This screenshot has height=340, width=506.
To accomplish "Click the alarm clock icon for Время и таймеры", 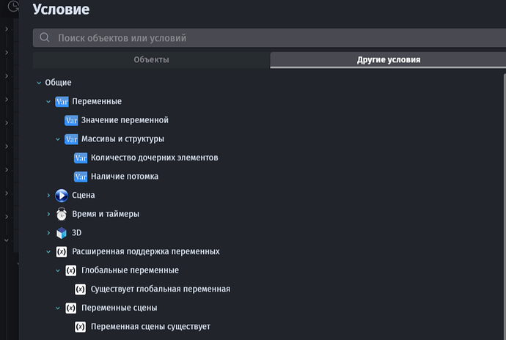I will 62,214.
